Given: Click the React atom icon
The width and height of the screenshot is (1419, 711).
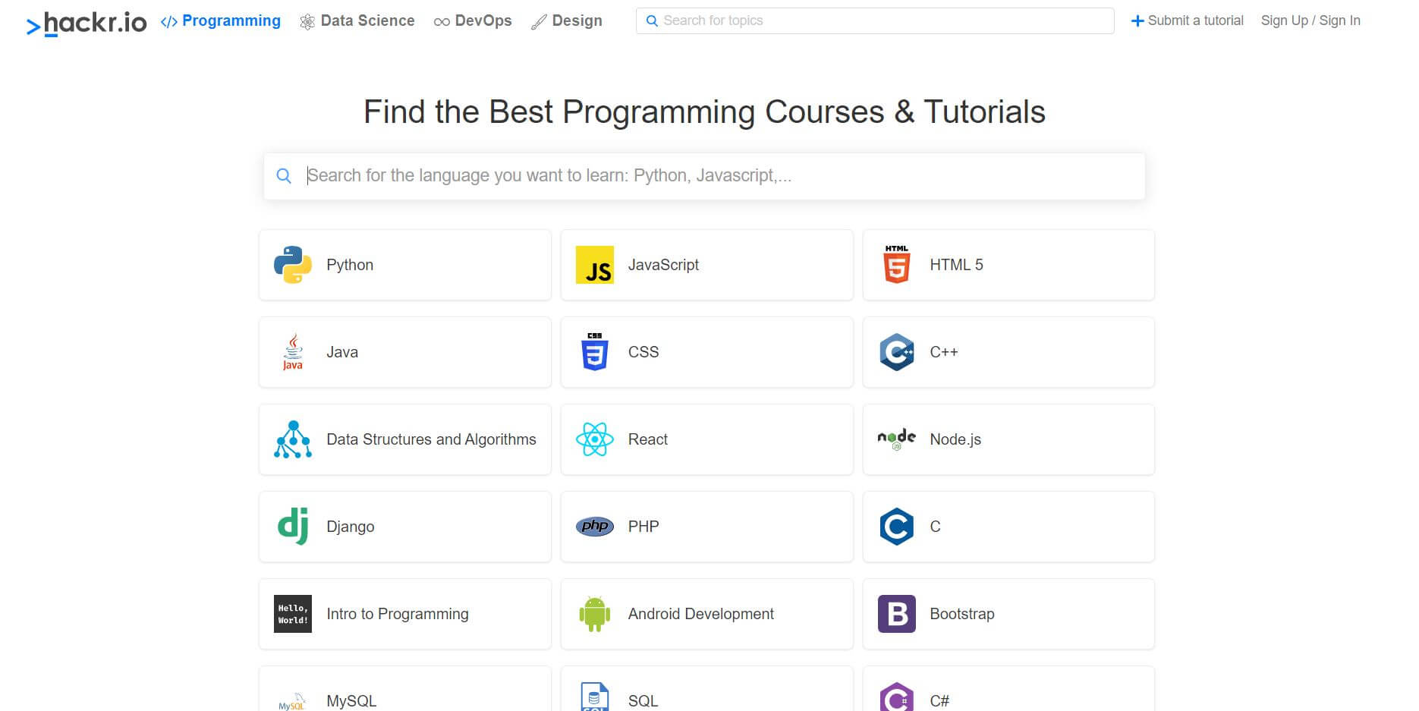Looking at the screenshot, I should click(x=594, y=439).
